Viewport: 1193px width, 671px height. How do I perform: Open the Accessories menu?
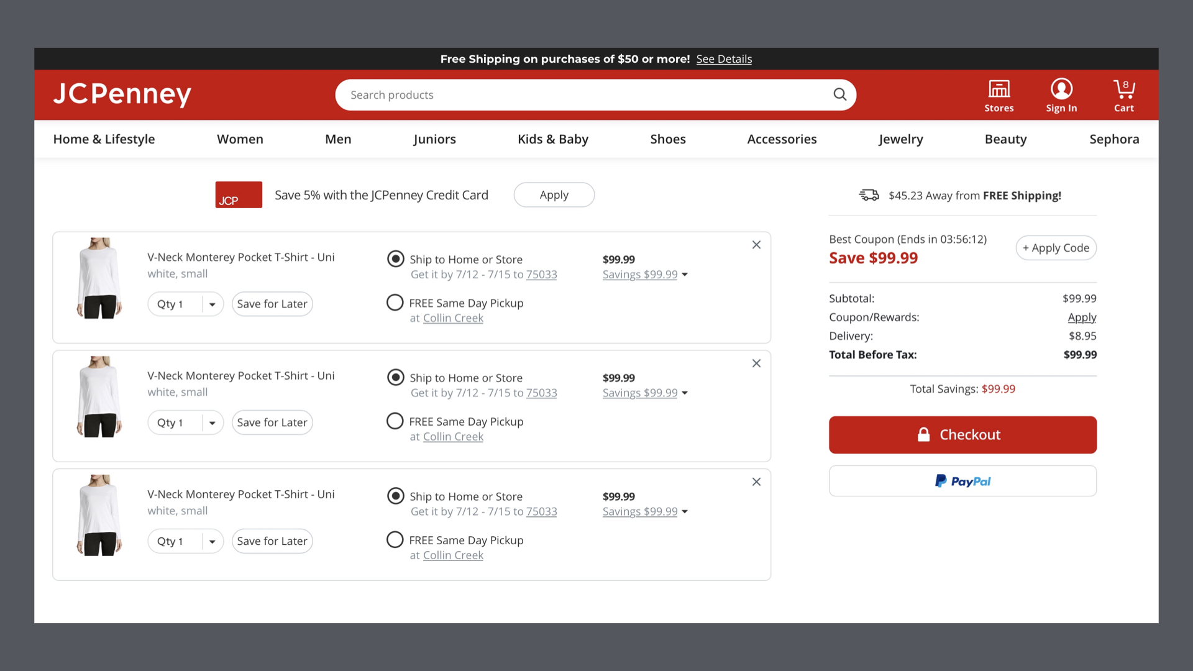pyautogui.click(x=782, y=139)
